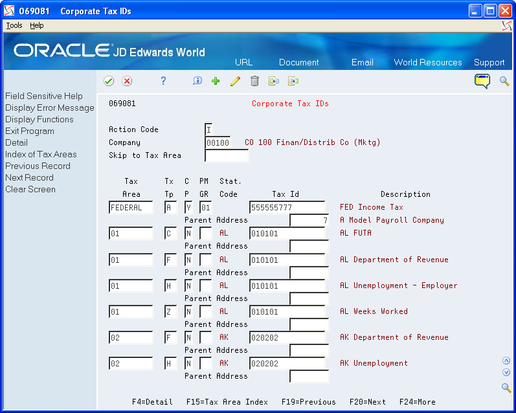Click the import arrow-left toolbar icon
This screenshot has width=516, height=413.
(x=274, y=81)
